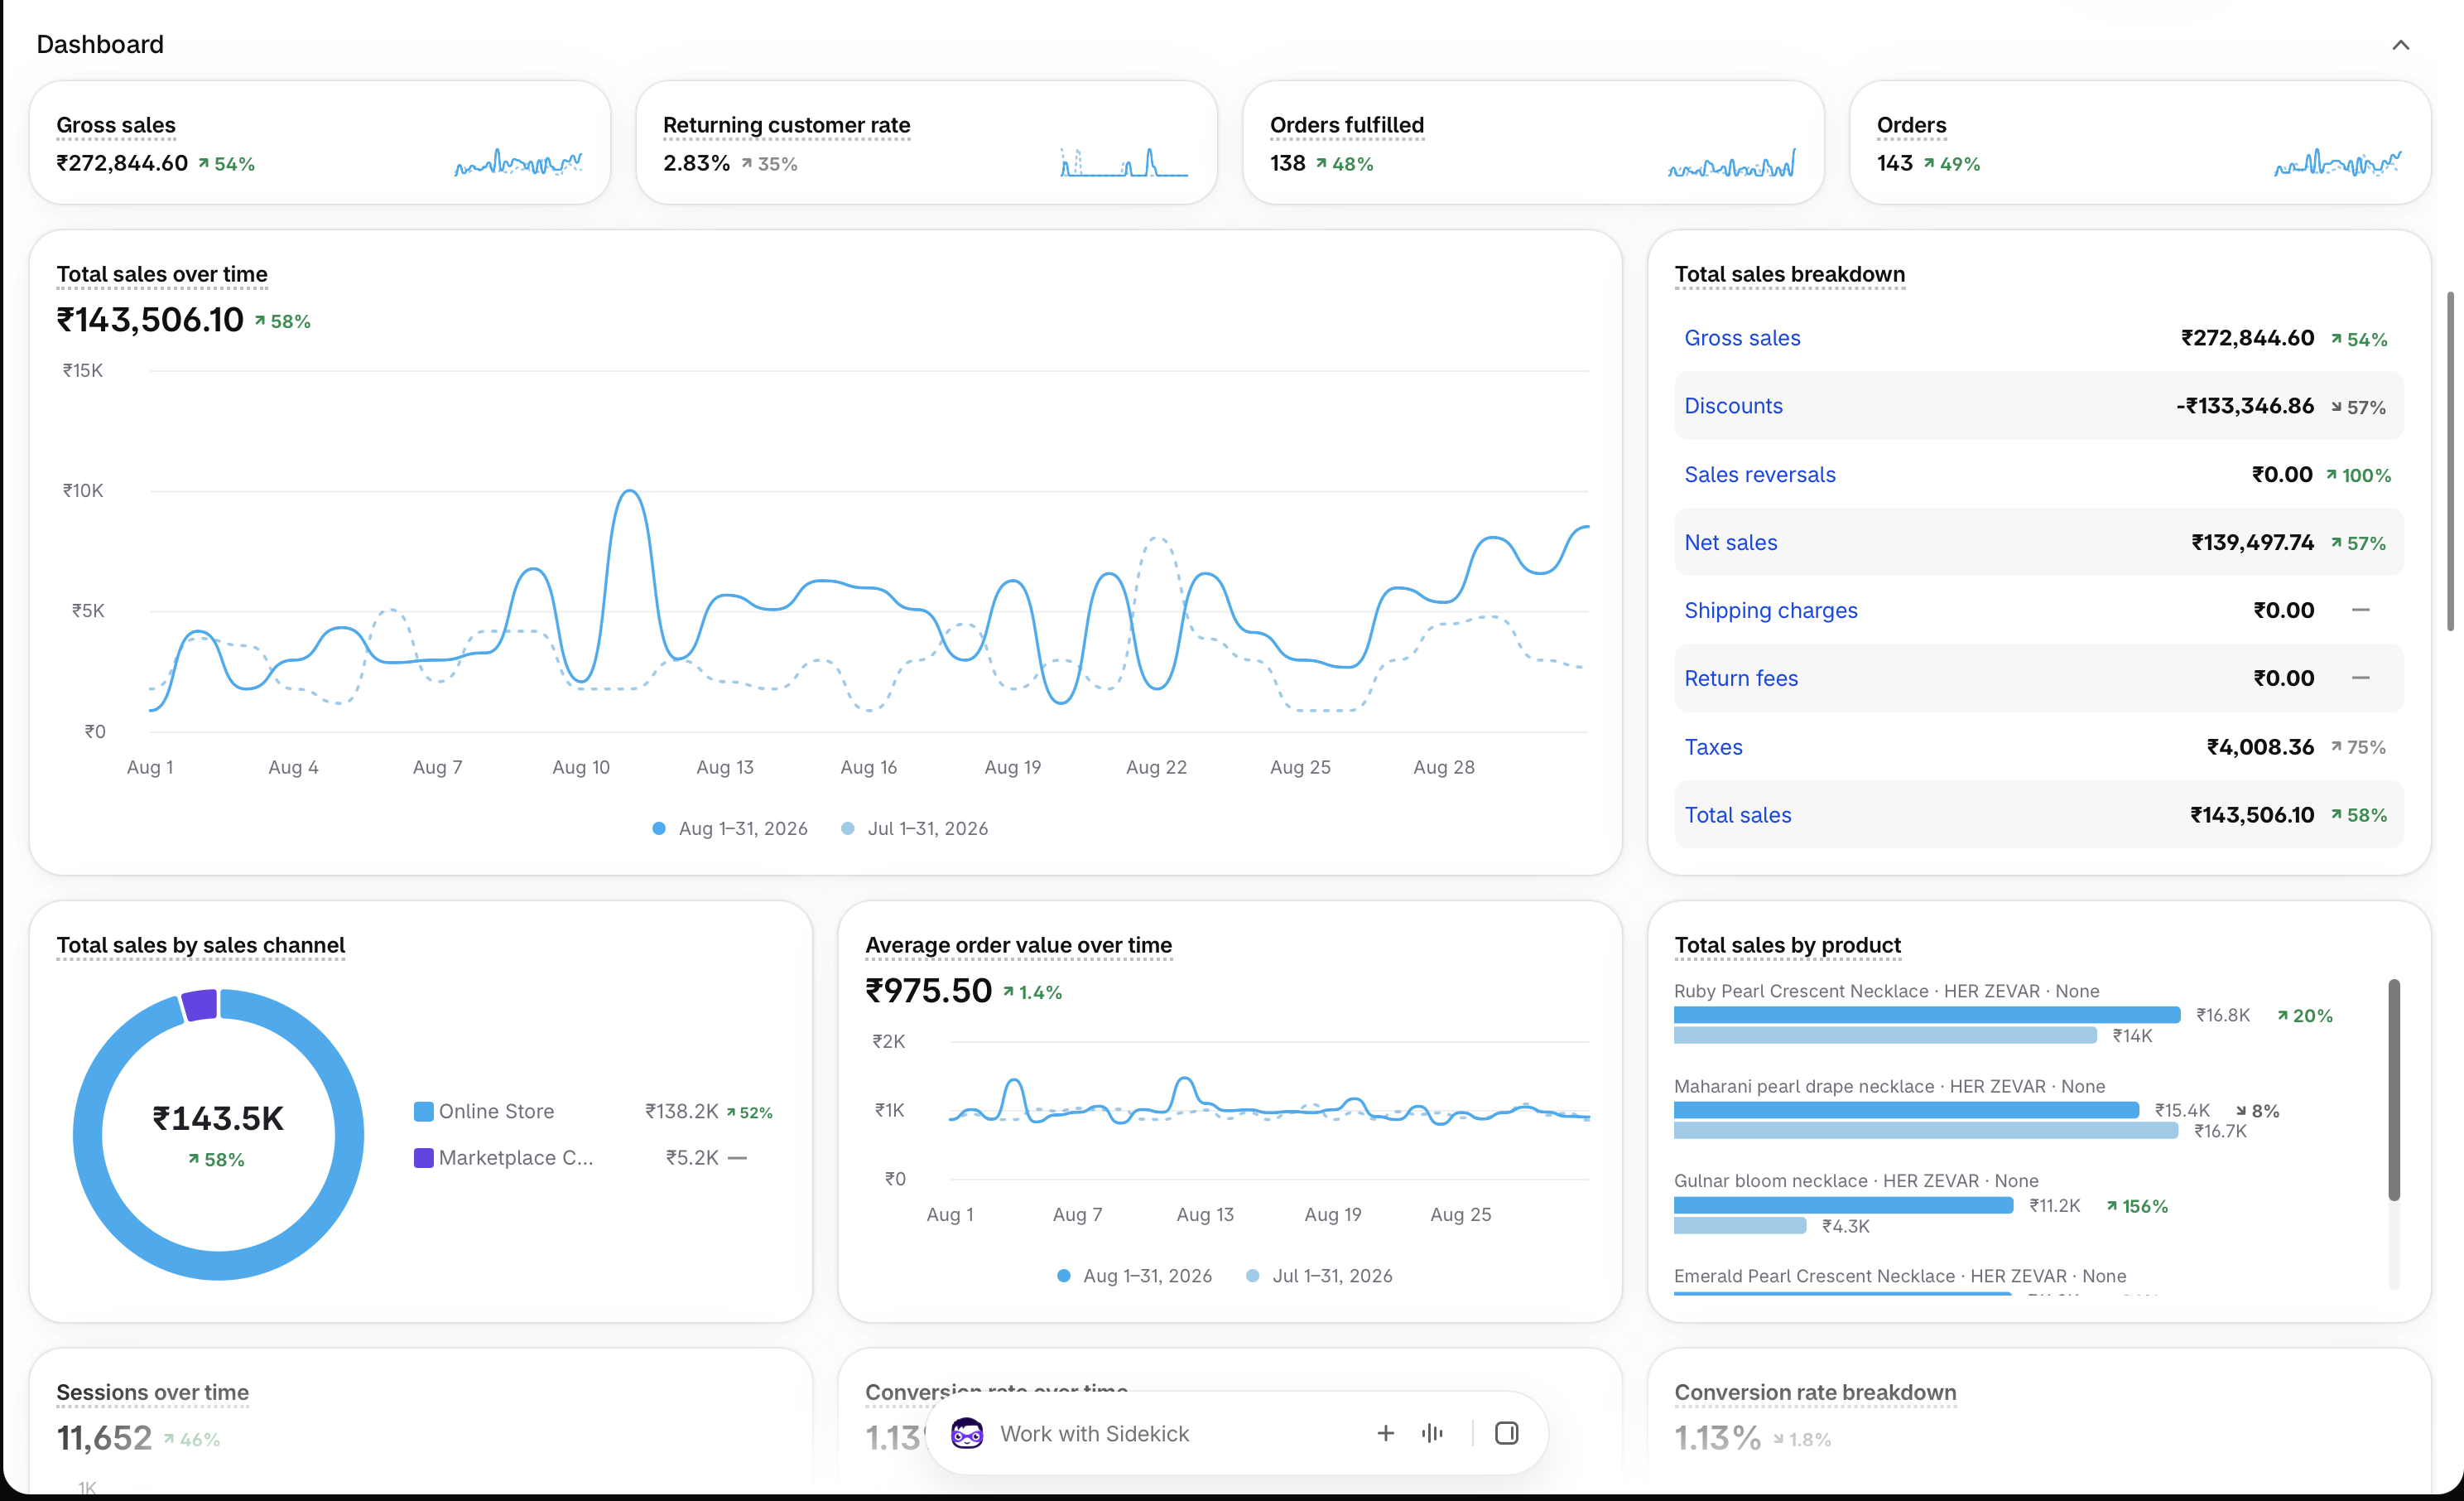Open Total sales by sales channel report
2464x1501 pixels.
coord(200,944)
